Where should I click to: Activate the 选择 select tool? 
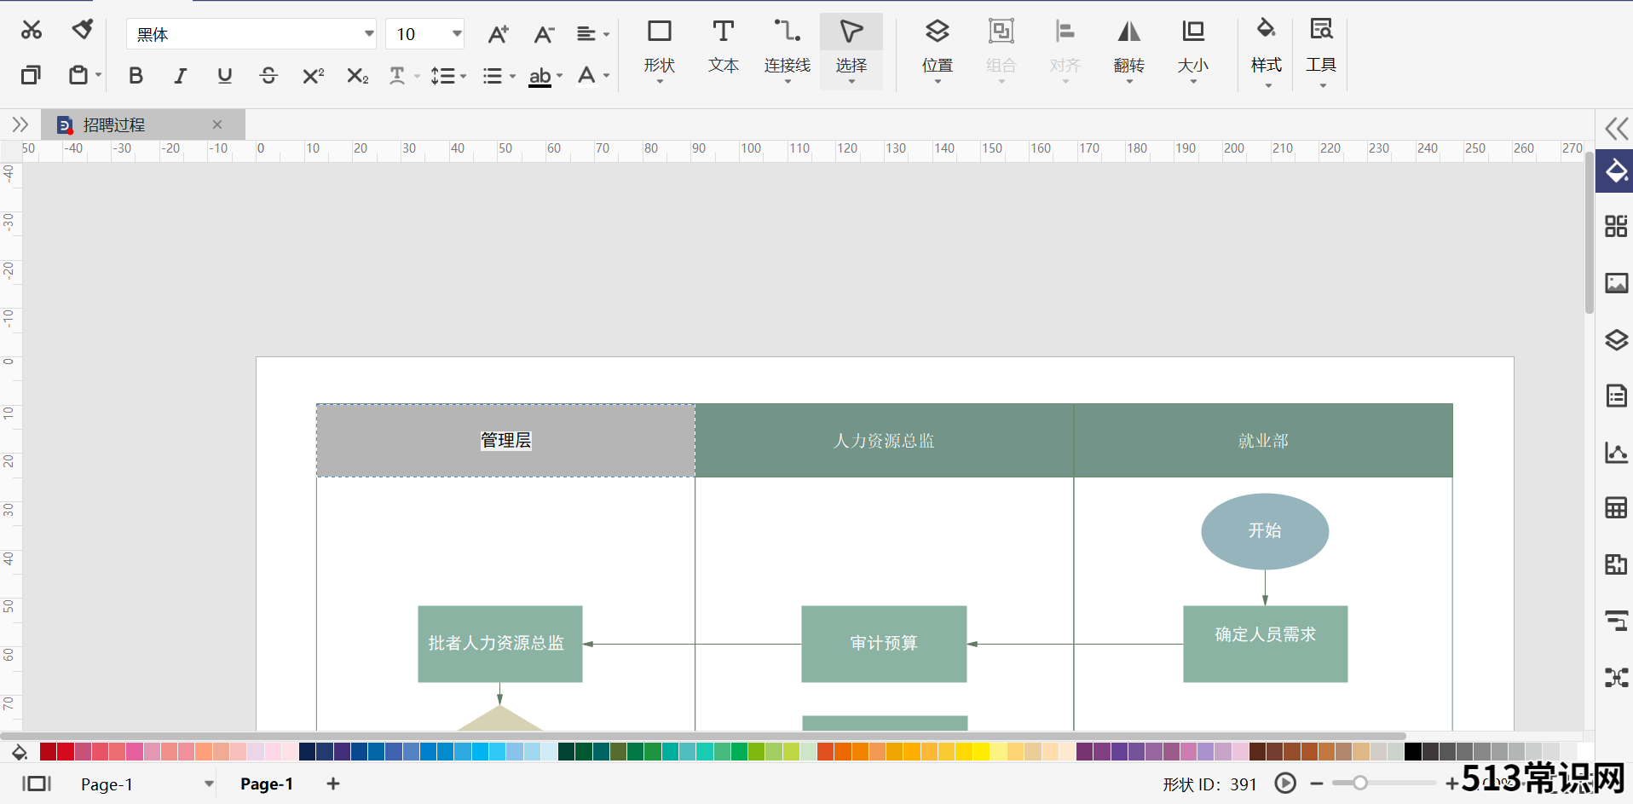(x=851, y=50)
